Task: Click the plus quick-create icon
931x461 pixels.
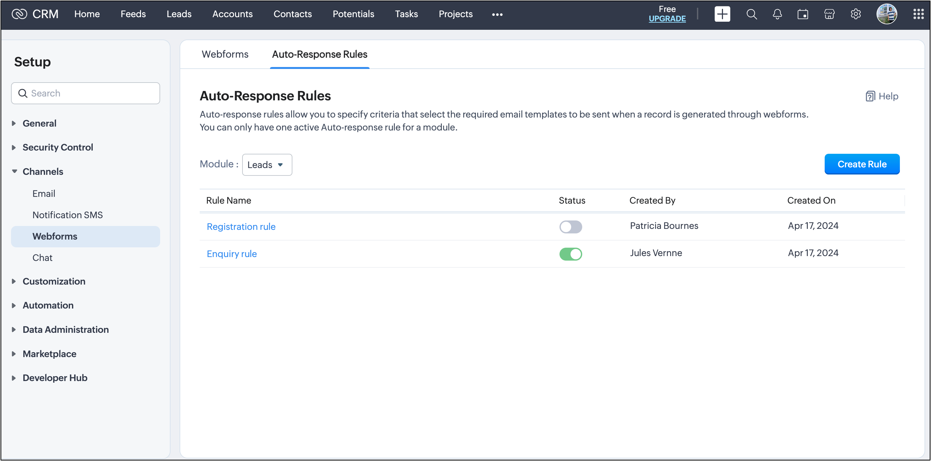Action: coord(722,15)
